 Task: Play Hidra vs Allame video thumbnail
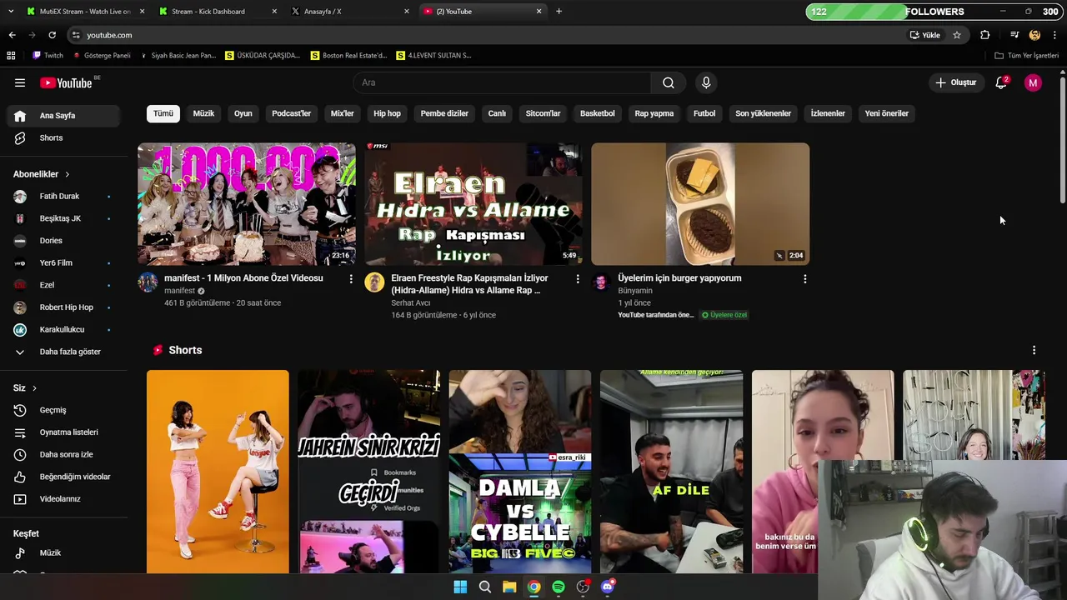click(473, 204)
